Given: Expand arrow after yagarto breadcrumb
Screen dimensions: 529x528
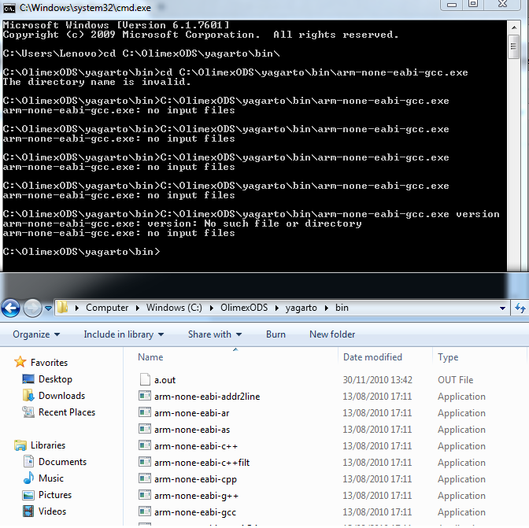Looking at the screenshot, I should [326, 308].
